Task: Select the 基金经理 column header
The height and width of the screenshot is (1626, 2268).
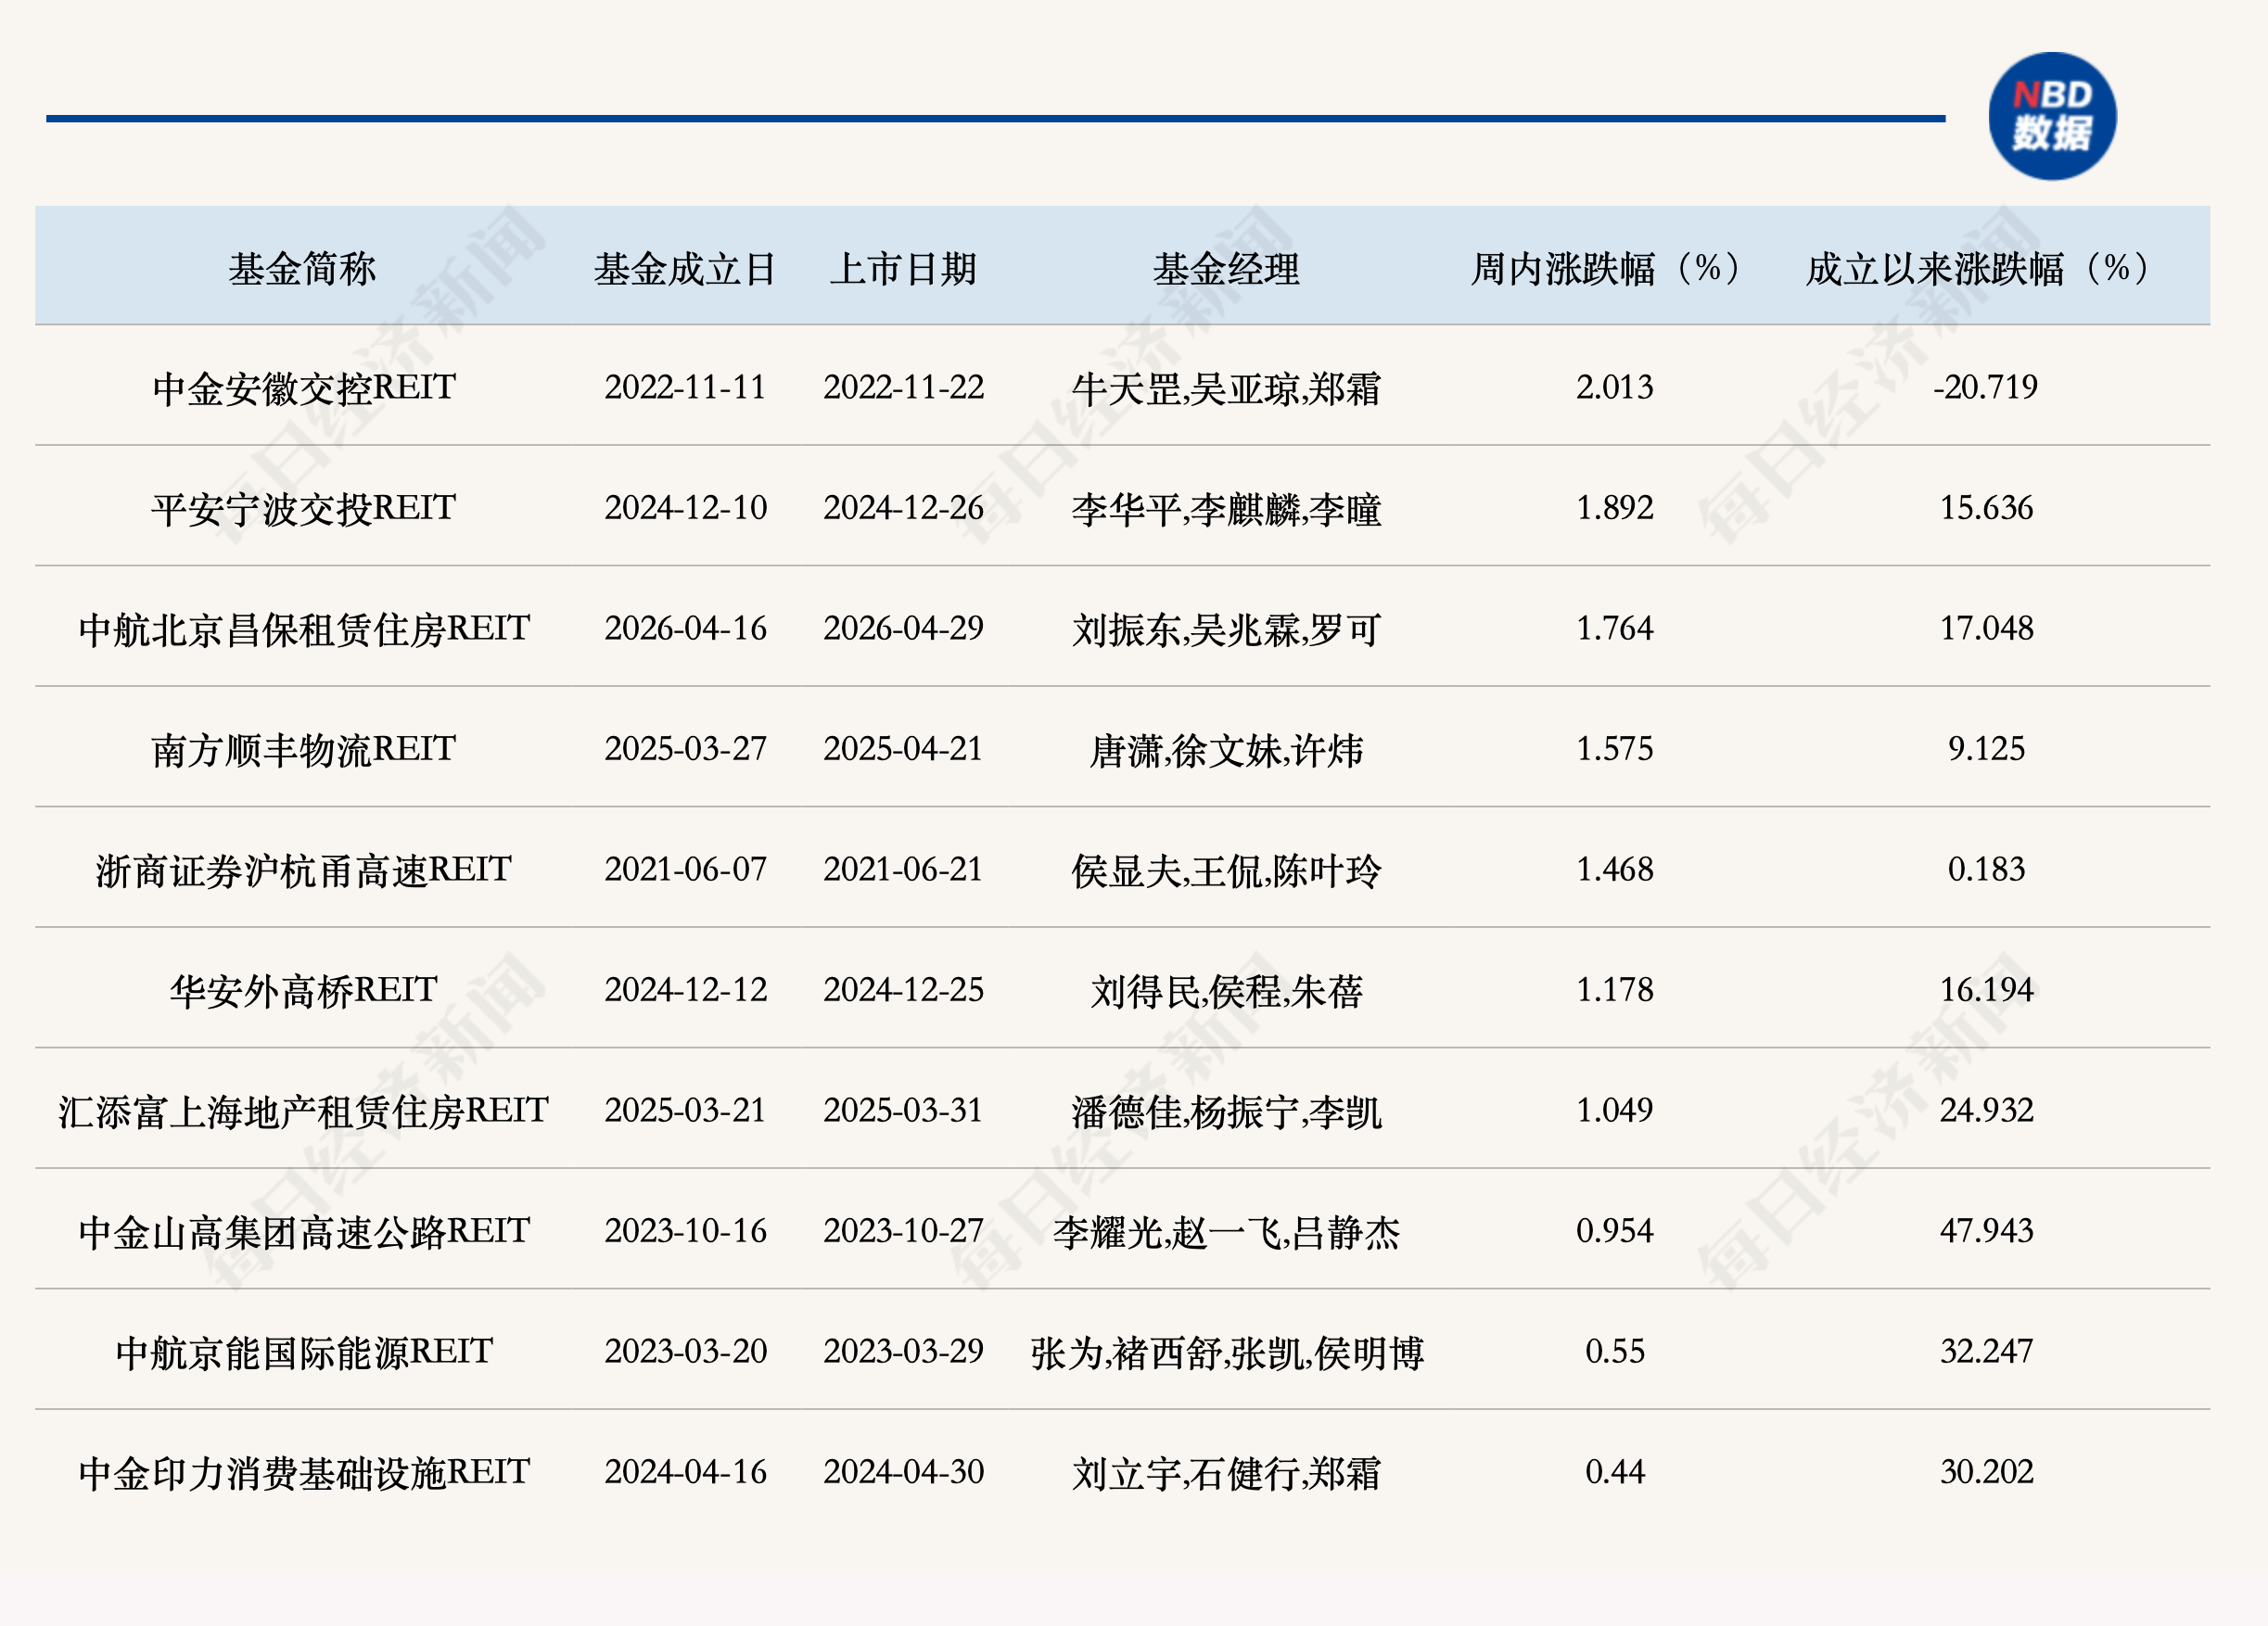Action: point(1226,268)
